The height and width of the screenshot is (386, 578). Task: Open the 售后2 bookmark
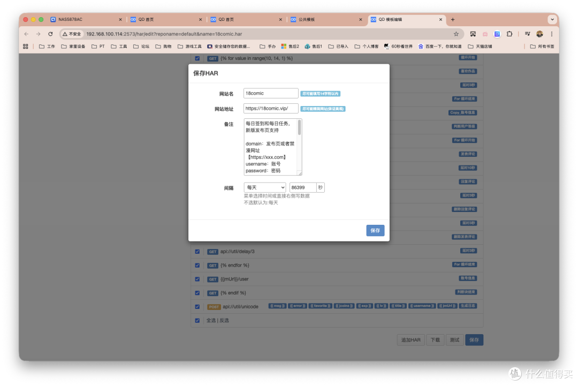(290, 47)
